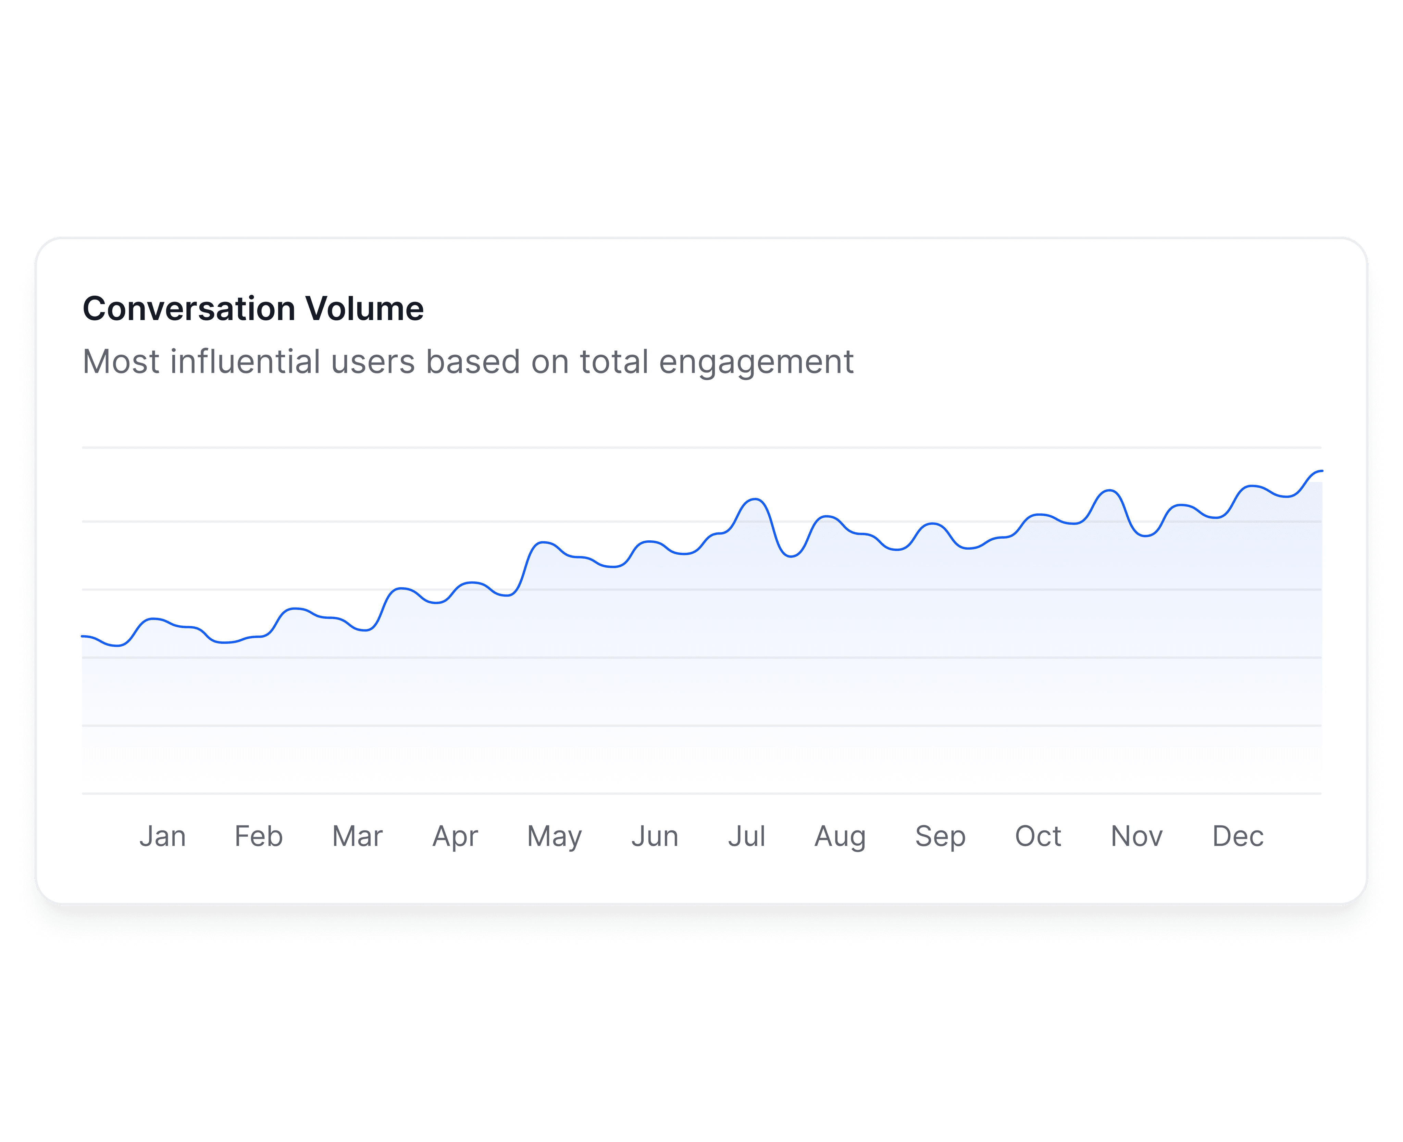The height and width of the screenshot is (1142, 1403).
Task: Click the line's end point at far right
Action: coord(1320,471)
